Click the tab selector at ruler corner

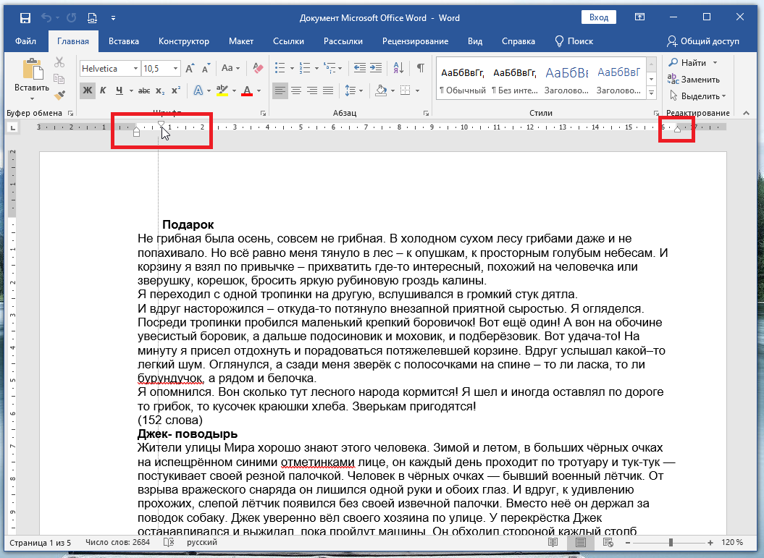pos(12,127)
